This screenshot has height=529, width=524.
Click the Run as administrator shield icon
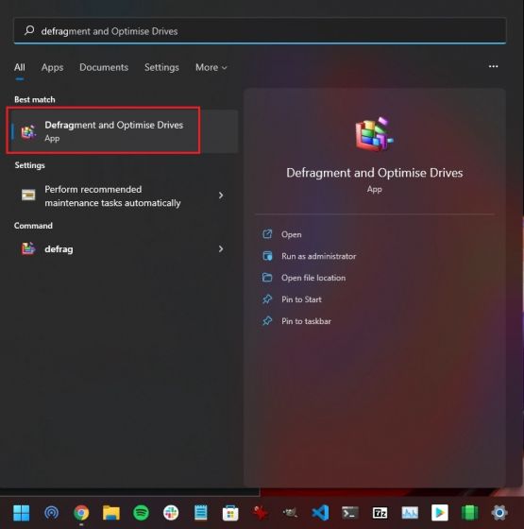pos(267,256)
